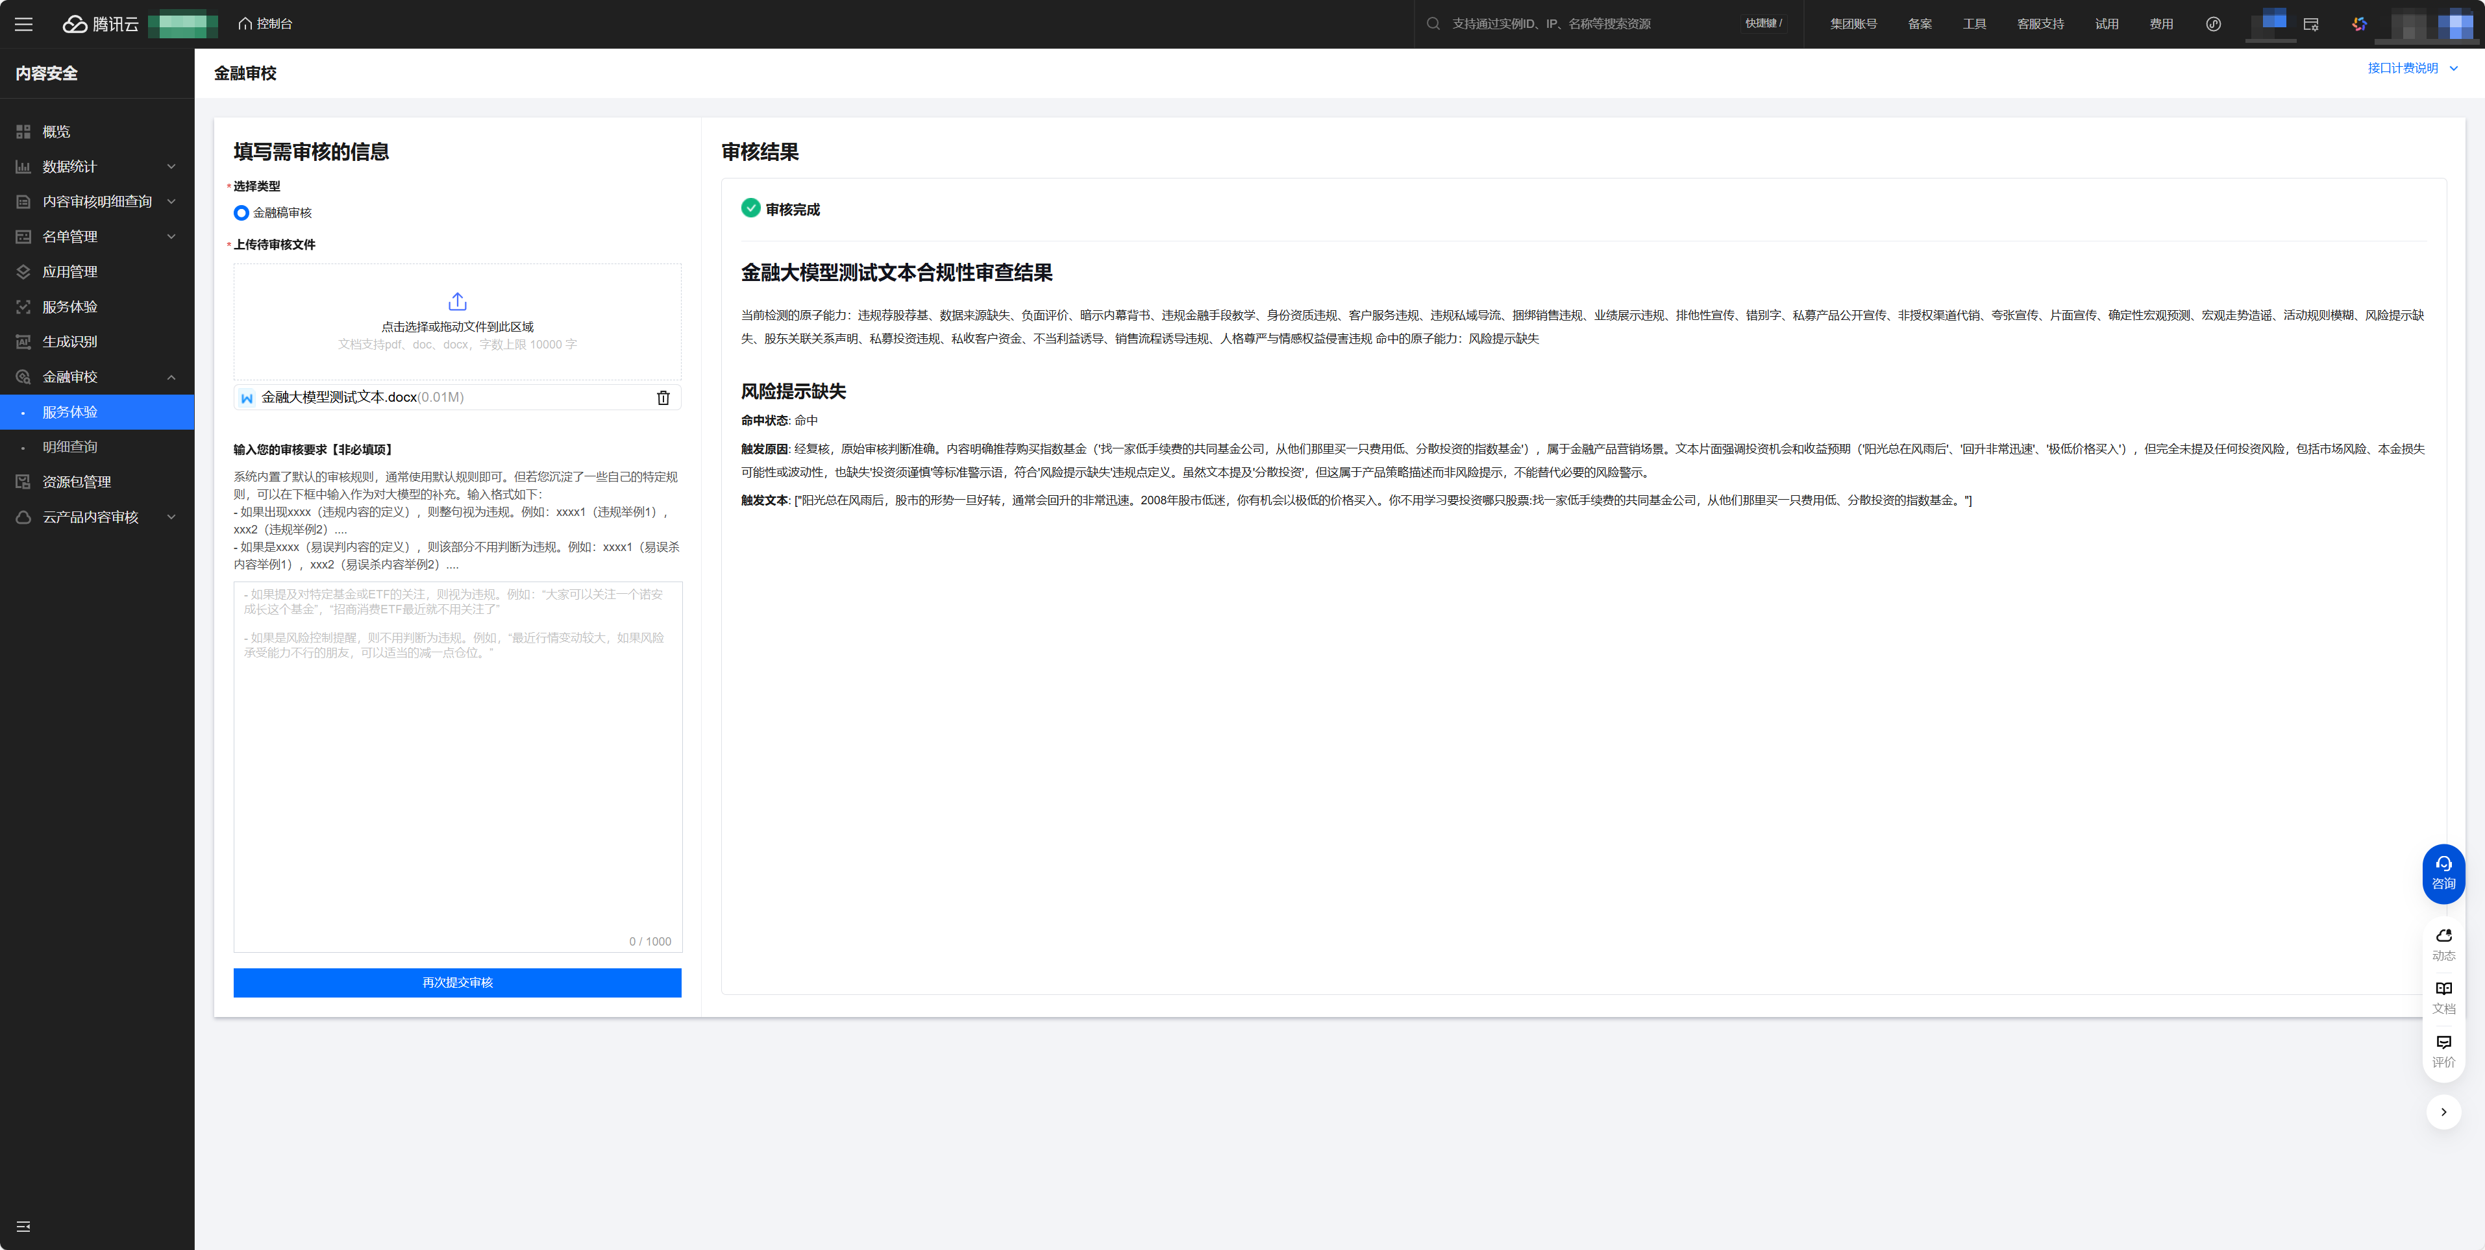This screenshot has width=2485, height=1250.
Task: Open the hamburger menu in the top bar
Action: [x=23, y=24]
